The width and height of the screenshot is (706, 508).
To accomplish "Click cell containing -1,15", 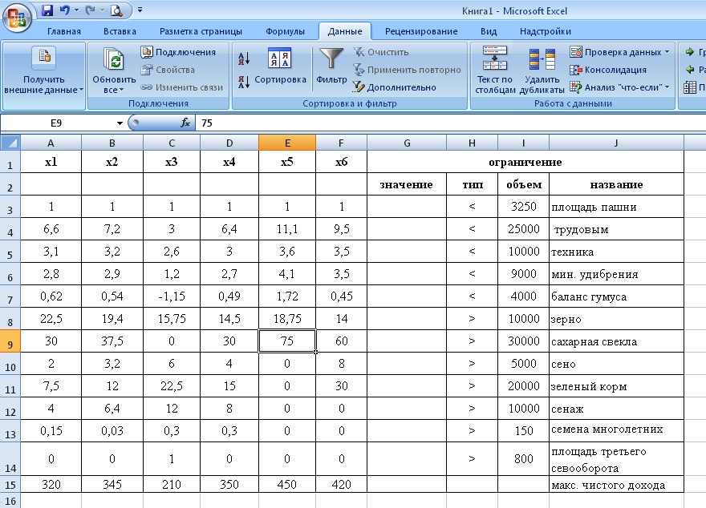I will pos(172,296).
